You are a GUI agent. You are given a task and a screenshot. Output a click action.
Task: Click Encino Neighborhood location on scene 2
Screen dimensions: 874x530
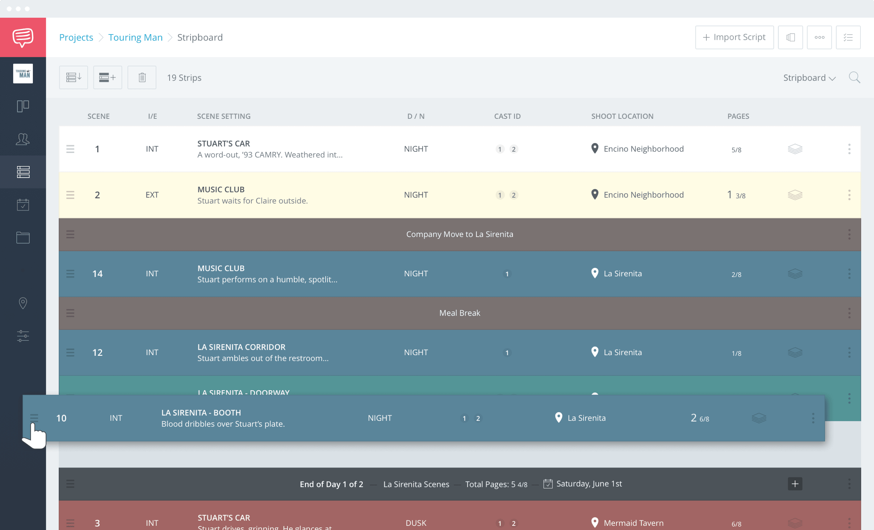click(637, 195)
